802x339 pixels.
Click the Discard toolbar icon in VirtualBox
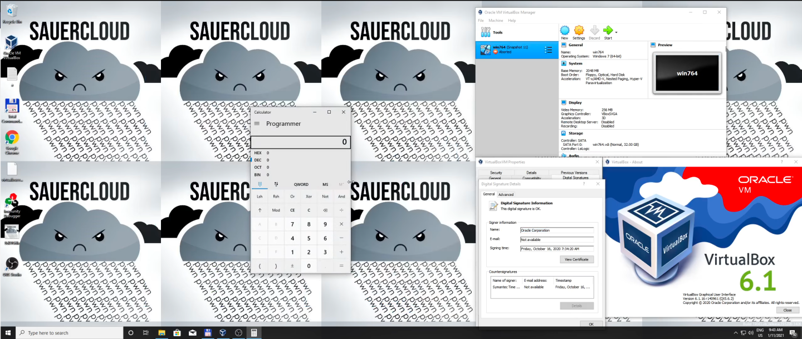pyautogui.click(x=594, y=32)
